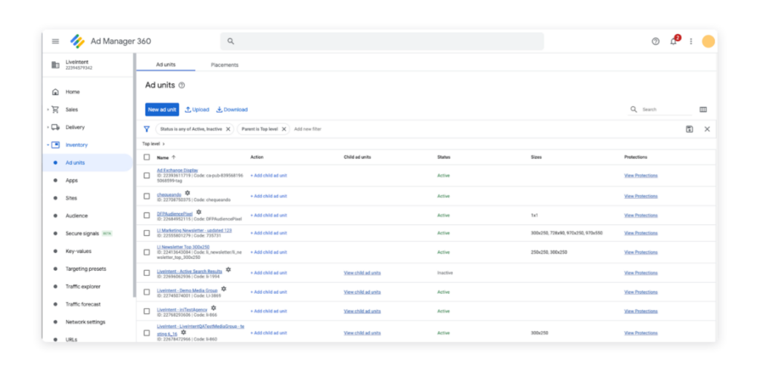This screenshot has width=760, height=371.
Task: Click gear icon beside Active Search Results
Action: 229,270
